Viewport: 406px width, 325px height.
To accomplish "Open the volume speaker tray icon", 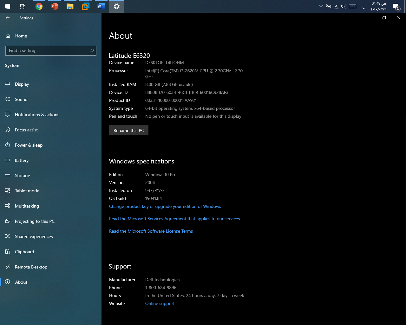I will pos(344,6).
